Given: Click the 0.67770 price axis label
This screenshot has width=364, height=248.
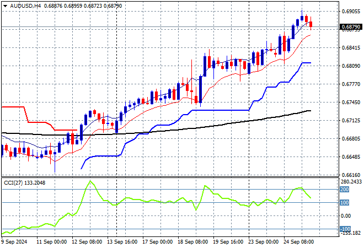Looking at the screenshot, I should click(351, 84).
